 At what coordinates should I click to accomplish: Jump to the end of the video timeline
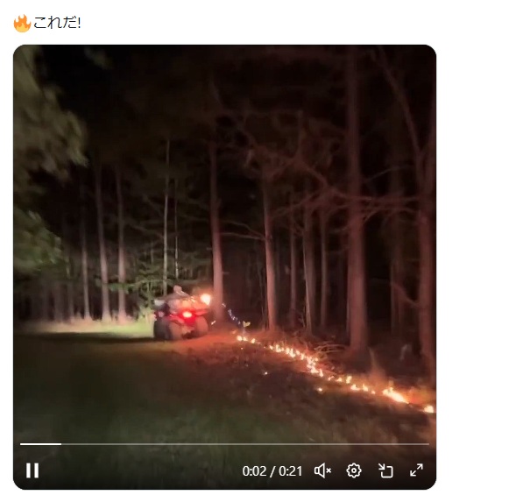428,444
